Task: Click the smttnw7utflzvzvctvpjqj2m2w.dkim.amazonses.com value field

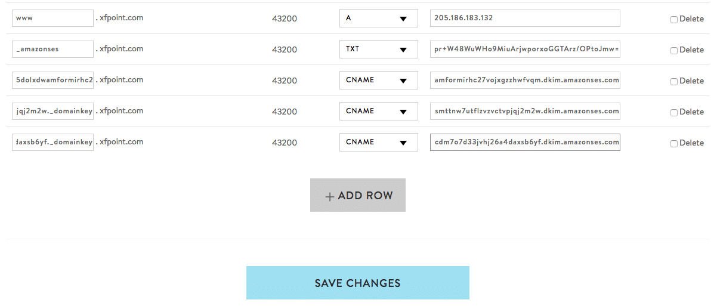Action: [525, 111]
